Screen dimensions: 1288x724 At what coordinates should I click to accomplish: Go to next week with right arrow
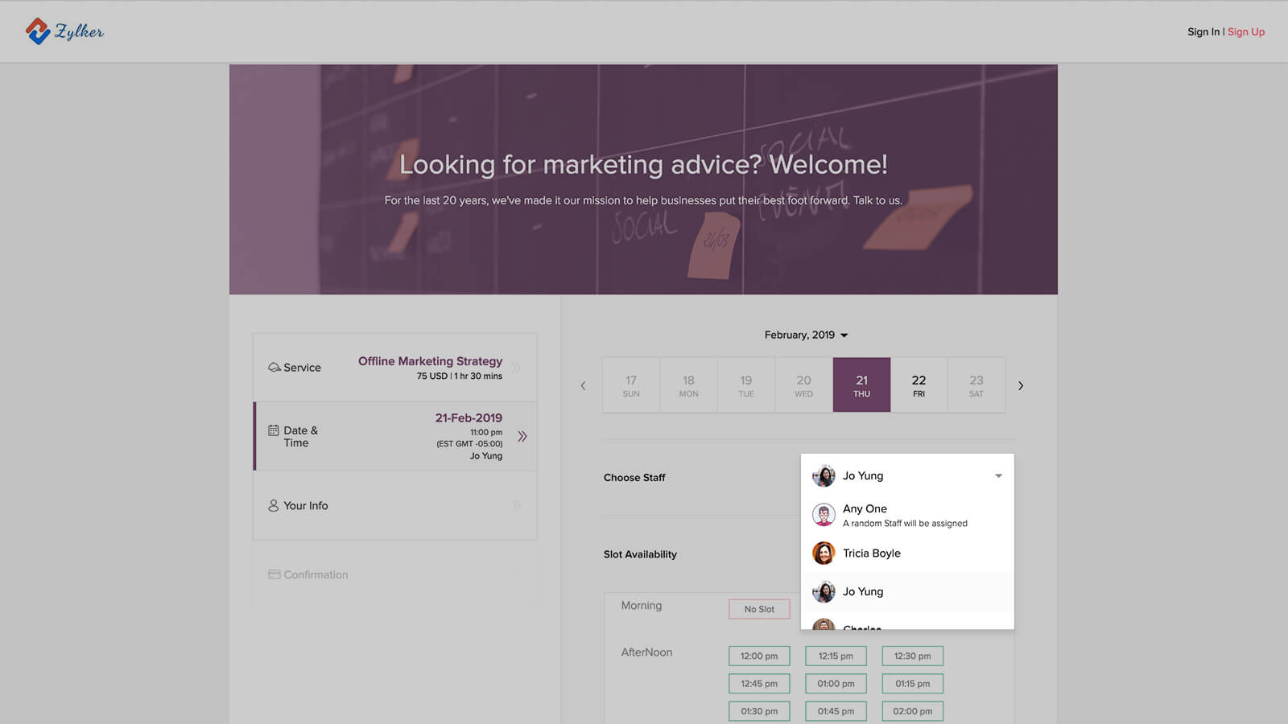[x=1021, y=386]
